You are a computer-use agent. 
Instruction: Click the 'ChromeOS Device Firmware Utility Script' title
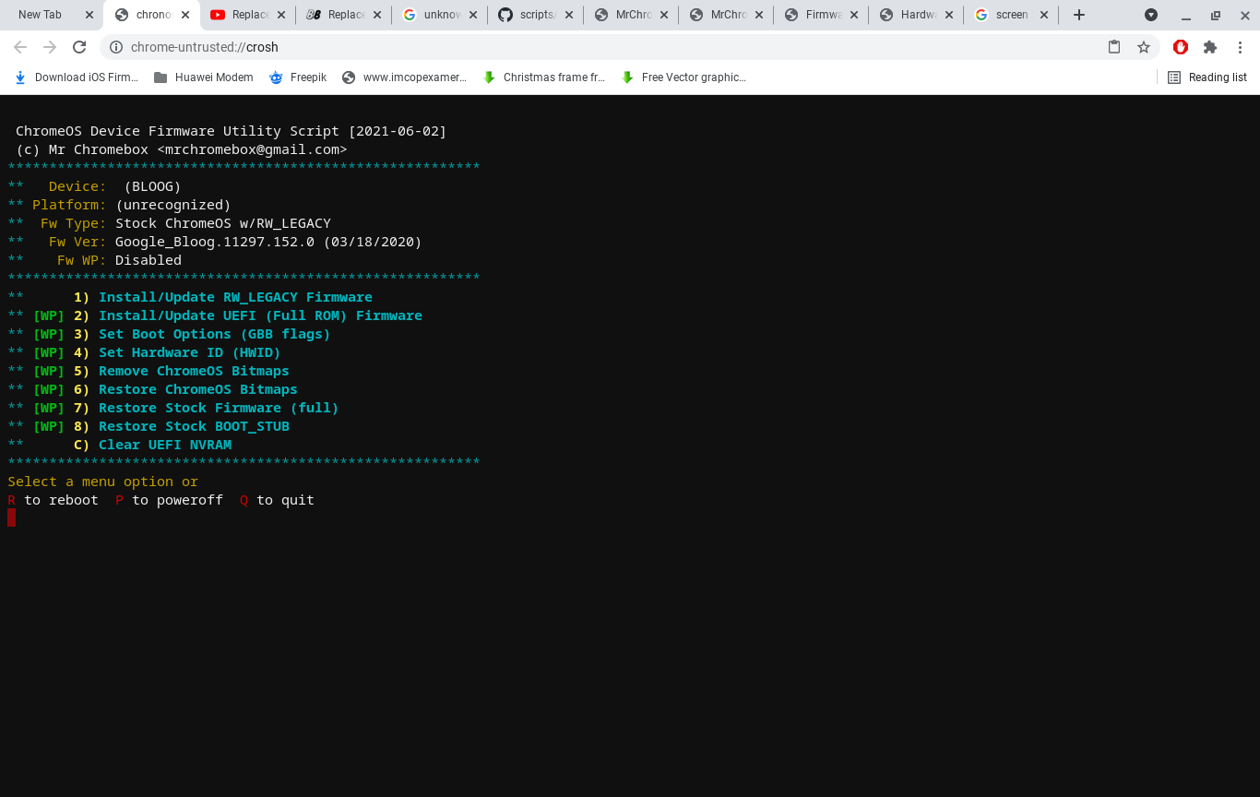(178, 131)
